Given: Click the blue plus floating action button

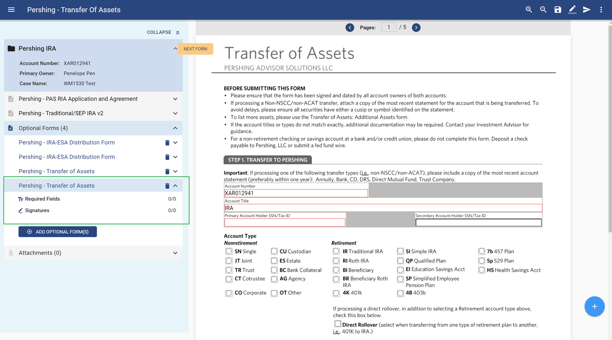Looking at the screenshot, I should (x=594, y=306).
